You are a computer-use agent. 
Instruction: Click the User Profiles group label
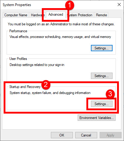(x=18, y=59)
